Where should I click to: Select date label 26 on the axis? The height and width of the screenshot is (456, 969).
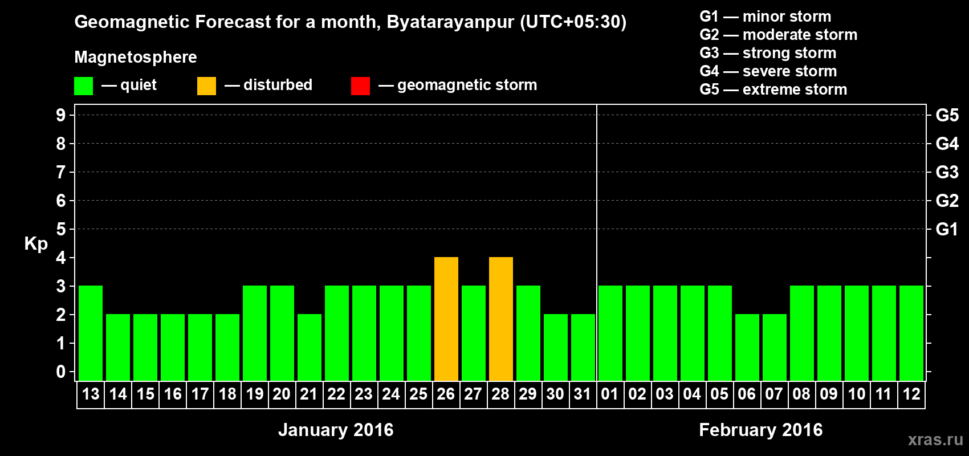446,394
